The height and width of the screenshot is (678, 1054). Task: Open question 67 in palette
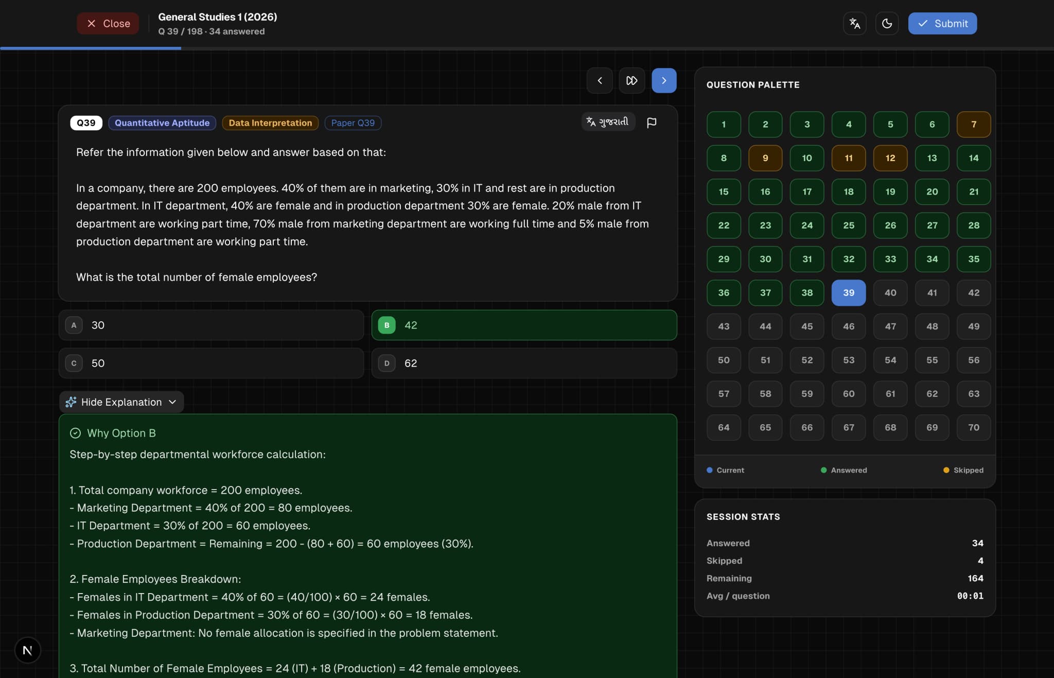coord(849,428)
